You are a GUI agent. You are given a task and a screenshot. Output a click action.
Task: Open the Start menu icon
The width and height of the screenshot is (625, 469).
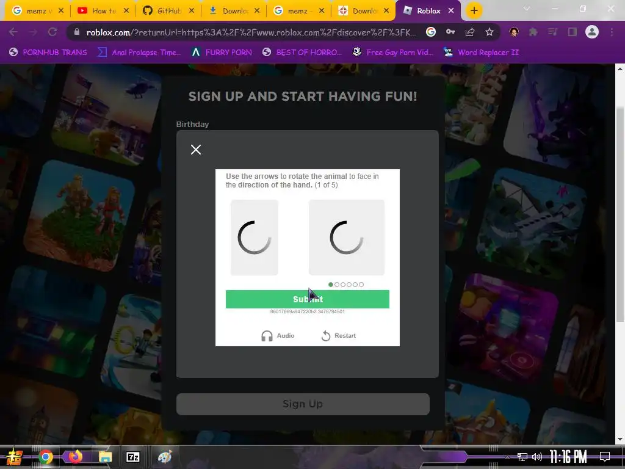[15, 457]
